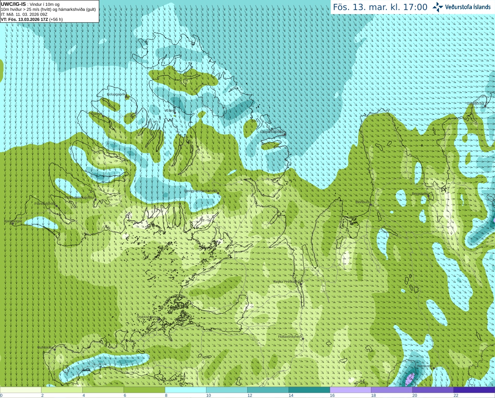495x398 pixels.
Task: Select the Flateyri station label
Action: 96,113
